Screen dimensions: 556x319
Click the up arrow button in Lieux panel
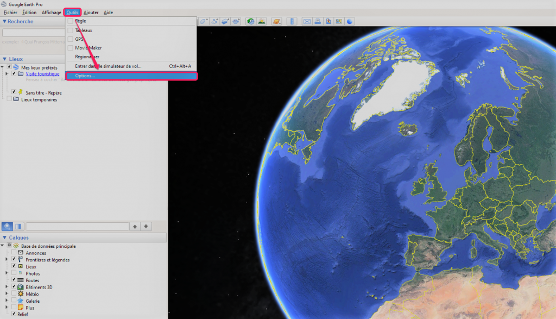[x=135, y=227]
